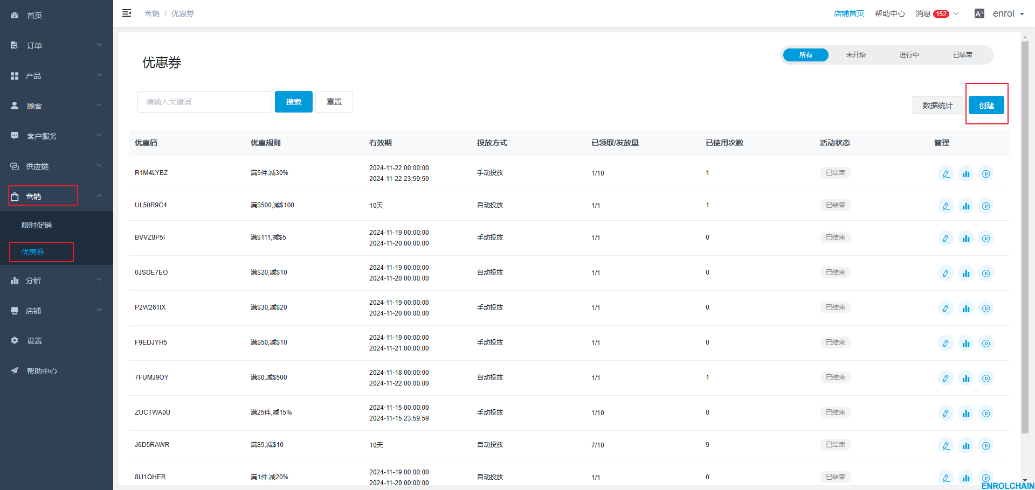Click the 创建 create button

pos(986,105)
